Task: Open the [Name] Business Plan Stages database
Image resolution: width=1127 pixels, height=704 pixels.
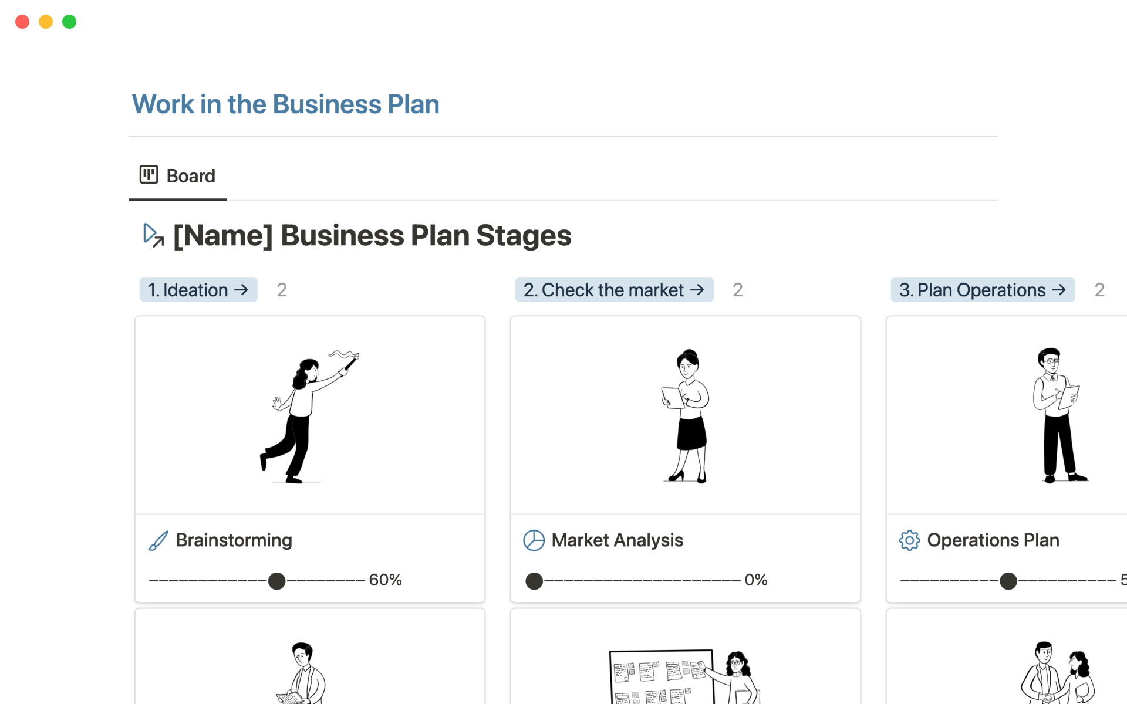Action: tap(372, 236)
